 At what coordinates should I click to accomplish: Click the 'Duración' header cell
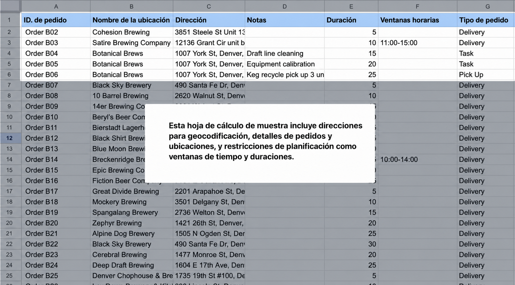tap(351, 20)
